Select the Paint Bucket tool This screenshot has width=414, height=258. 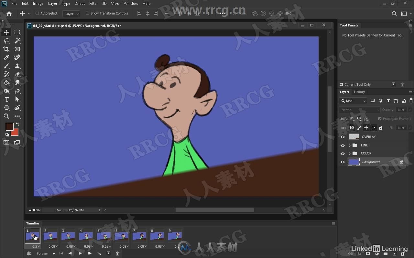click(6, 83)
